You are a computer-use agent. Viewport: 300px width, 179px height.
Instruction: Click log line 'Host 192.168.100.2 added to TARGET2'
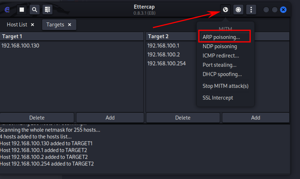[44, 157]
